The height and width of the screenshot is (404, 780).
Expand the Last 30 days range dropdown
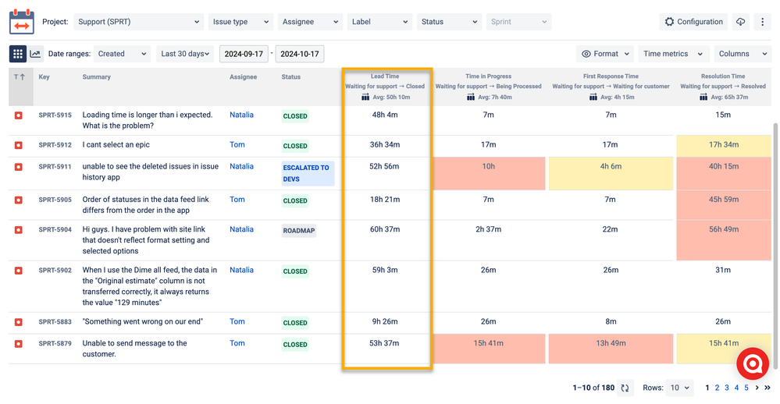click(x=185, y=54)
